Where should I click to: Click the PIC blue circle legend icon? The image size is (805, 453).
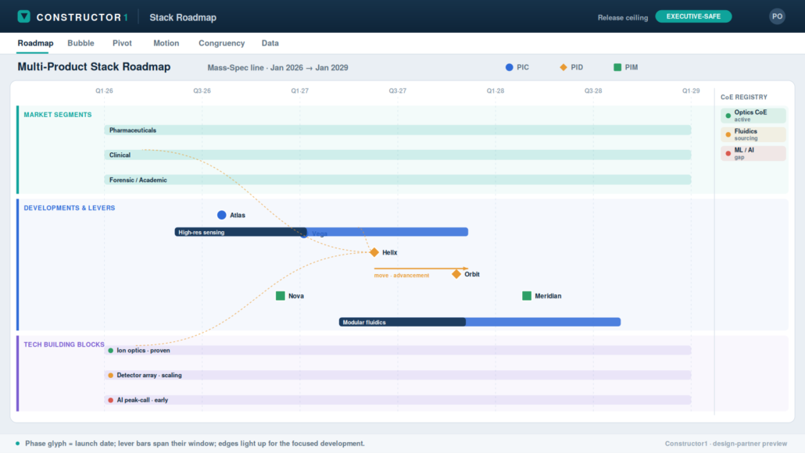510,67
